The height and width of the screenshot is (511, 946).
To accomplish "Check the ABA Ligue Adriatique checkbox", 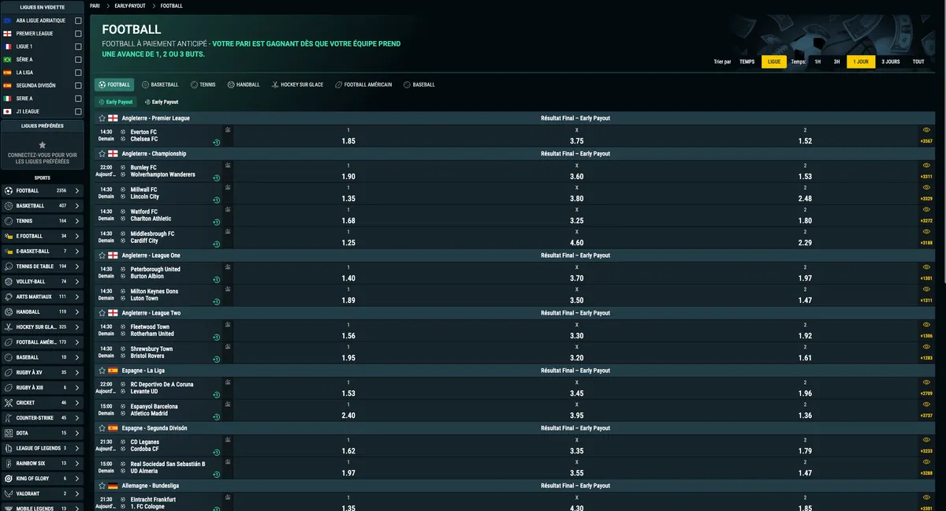I will [77, 21].
